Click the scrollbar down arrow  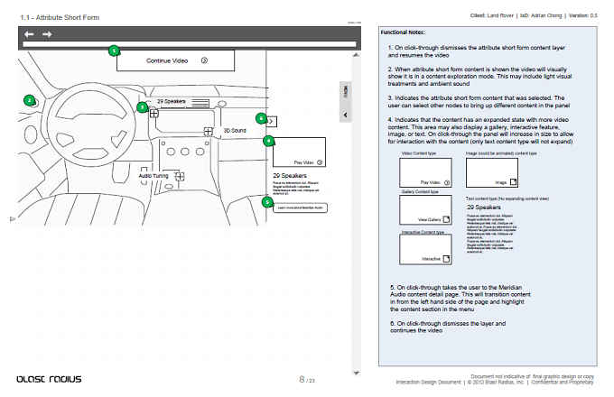356,374
